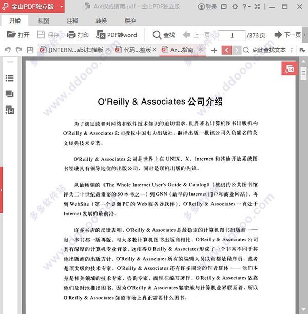The width and height of the screenshot is (308, 314).
Task: Switch to the 开始 tab
Action: [x=15, y=21]
